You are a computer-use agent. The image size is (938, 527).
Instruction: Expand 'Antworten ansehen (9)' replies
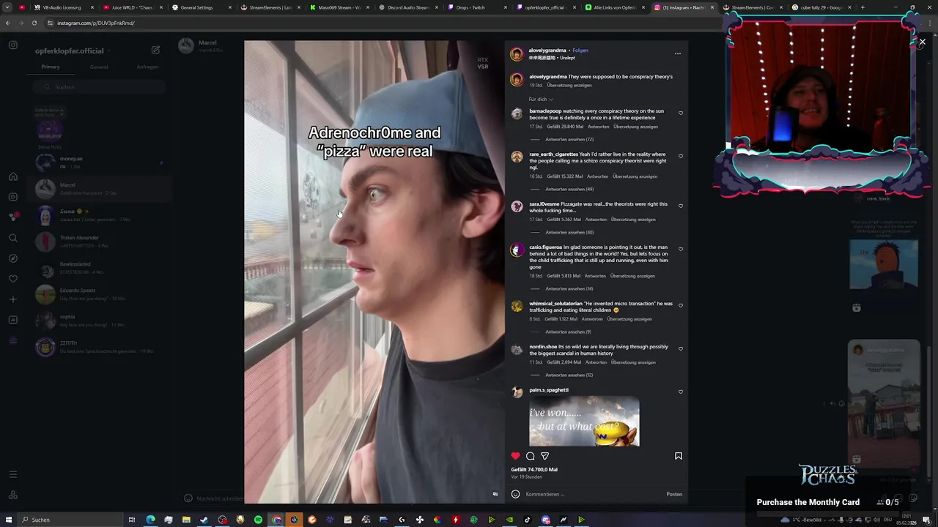point(568,332)
